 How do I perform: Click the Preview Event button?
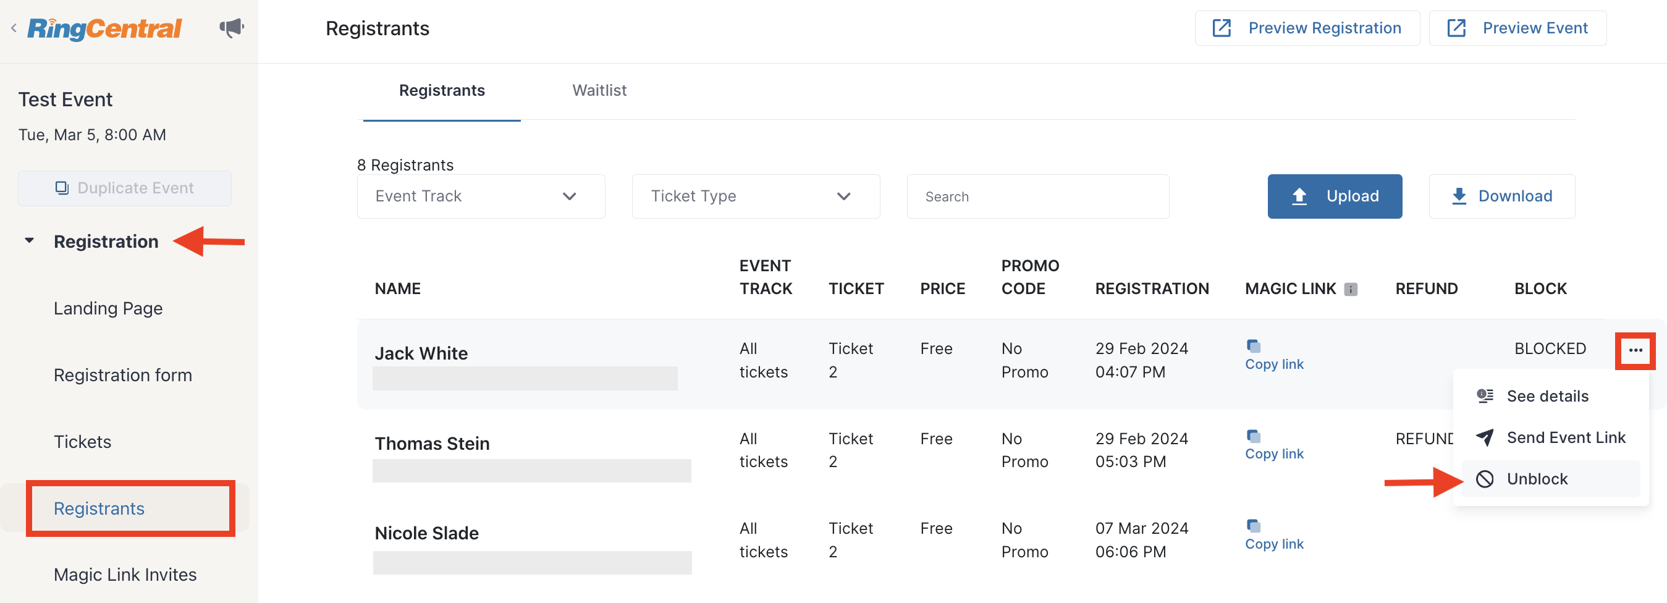[x=1517, y=28]
